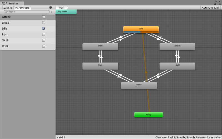Select the Dead parameter name
This screenshot has height=139, width=222.
(x=6, y=23)
